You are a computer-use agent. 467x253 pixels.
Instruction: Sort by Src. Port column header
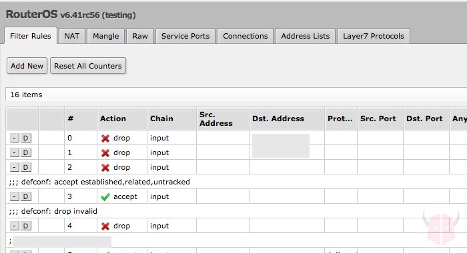(380, 119)
